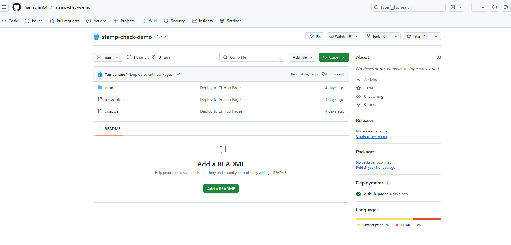The width and height of the screenshot is (511, 245).
Task: Expand the Copilot dropdown arrow
Action: click(461, 7)
